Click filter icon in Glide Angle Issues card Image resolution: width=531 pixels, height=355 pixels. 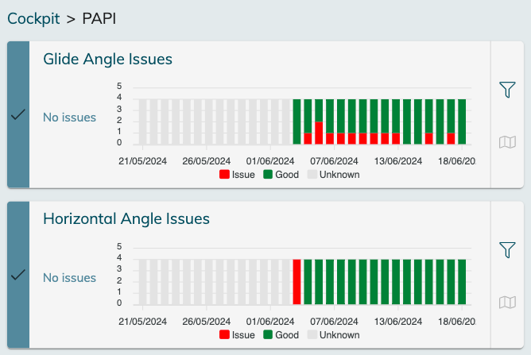(x=507, y=90)
